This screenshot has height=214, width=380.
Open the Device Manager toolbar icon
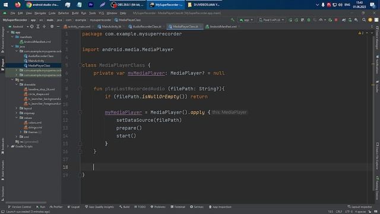350,20
